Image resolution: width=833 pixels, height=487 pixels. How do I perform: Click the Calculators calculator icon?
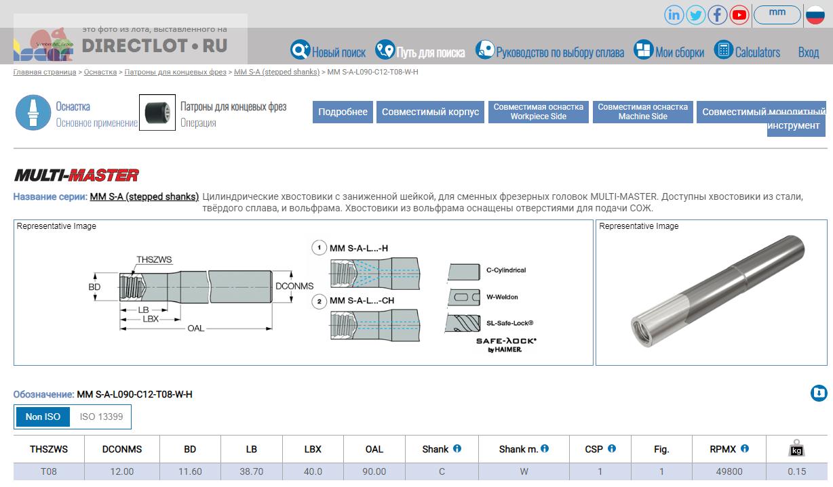pyautogui.click(x=723, y=49)
